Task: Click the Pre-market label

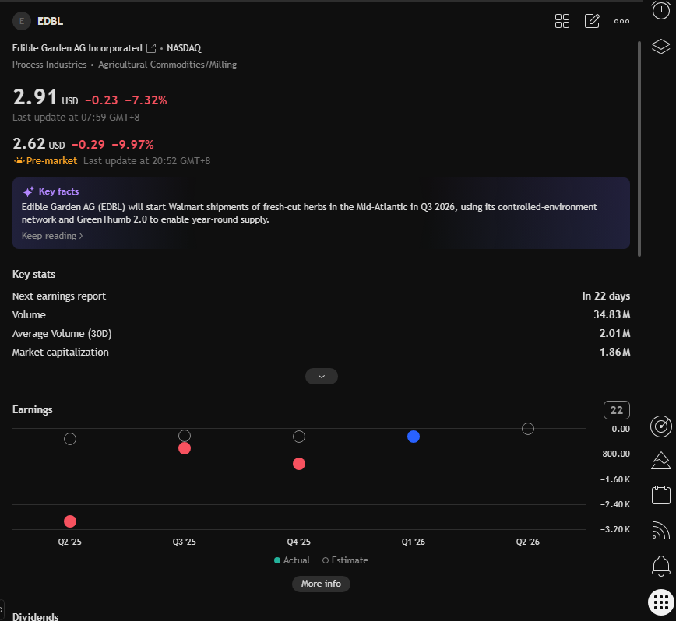Action: click(x=51, y=160)
